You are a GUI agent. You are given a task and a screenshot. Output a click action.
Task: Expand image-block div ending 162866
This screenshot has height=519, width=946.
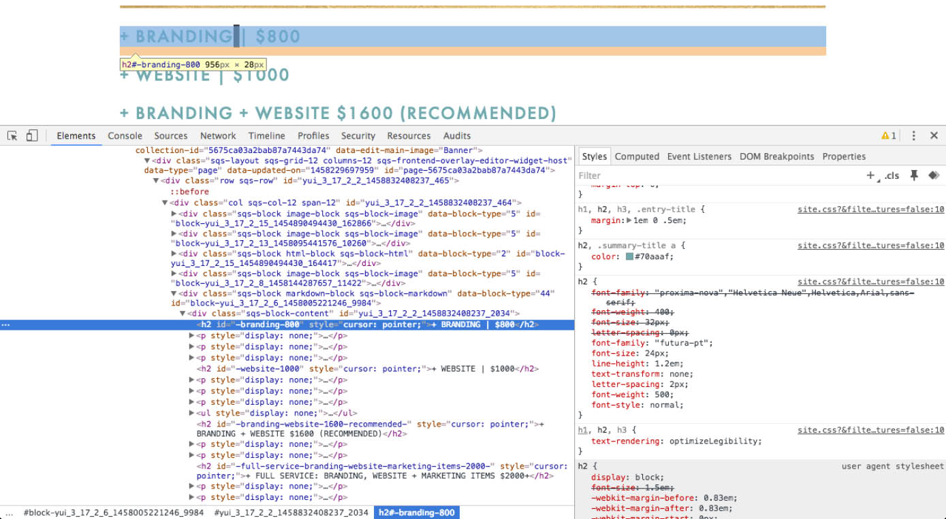174,214
